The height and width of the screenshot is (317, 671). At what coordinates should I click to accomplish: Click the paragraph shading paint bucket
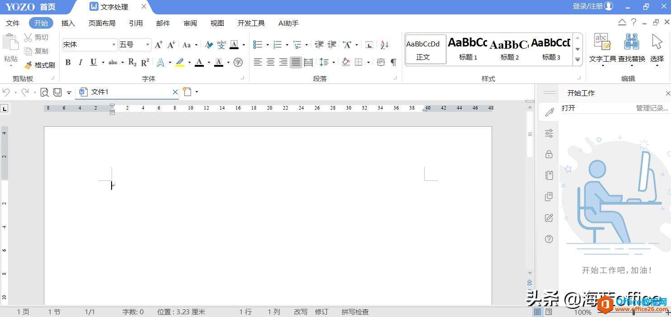[x=346, y=62]
